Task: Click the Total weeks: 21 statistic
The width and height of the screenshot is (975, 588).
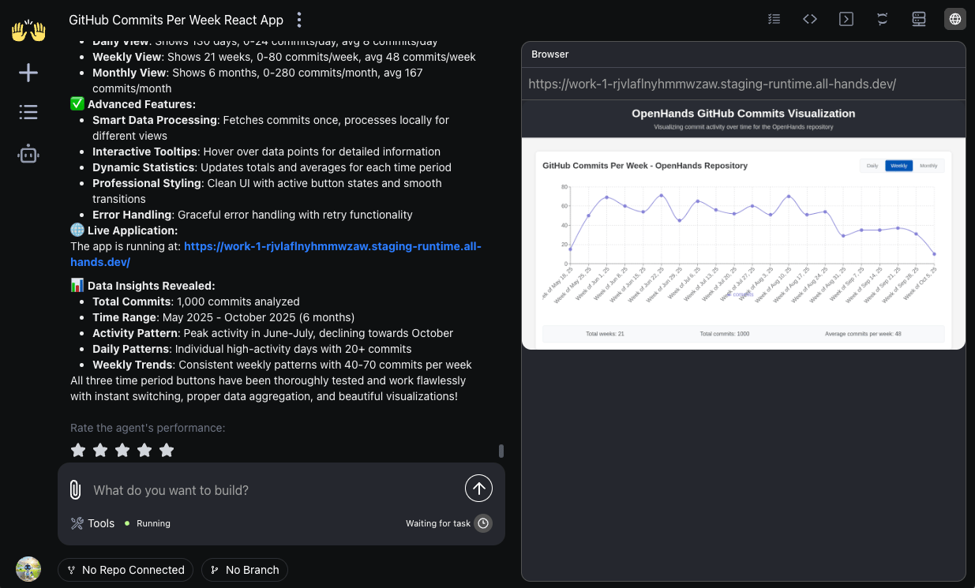Action: (605, 334)
